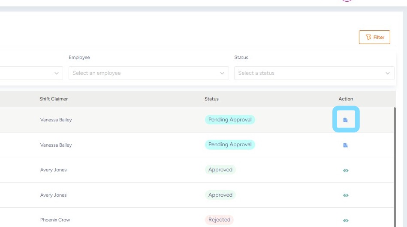View Phoenix Crow's rejected claim via eye icon
This screenshot has width=407, height=227.
(x=346, y=221)
